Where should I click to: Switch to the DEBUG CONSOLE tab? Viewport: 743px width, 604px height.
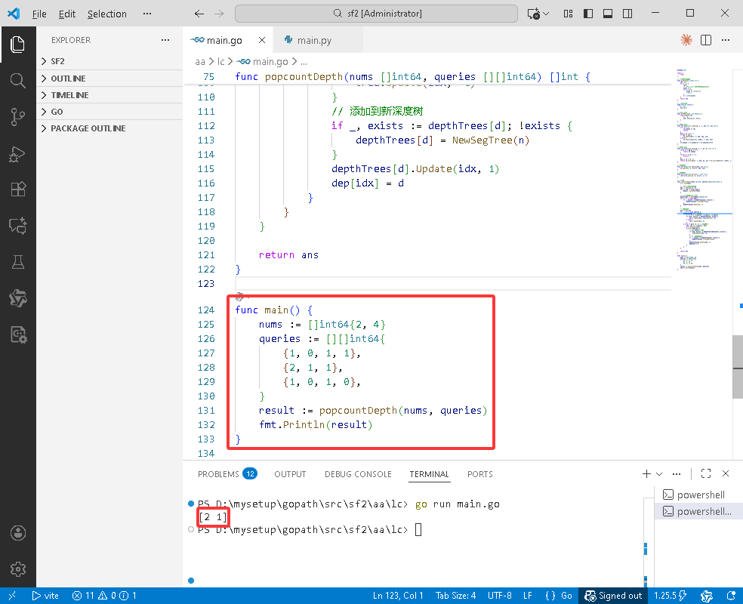click(x=358, y=473)
